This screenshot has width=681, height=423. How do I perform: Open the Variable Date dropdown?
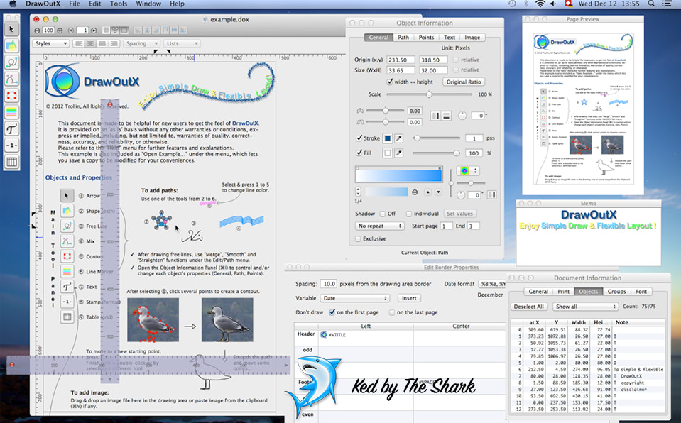click(x=354, y=298)
